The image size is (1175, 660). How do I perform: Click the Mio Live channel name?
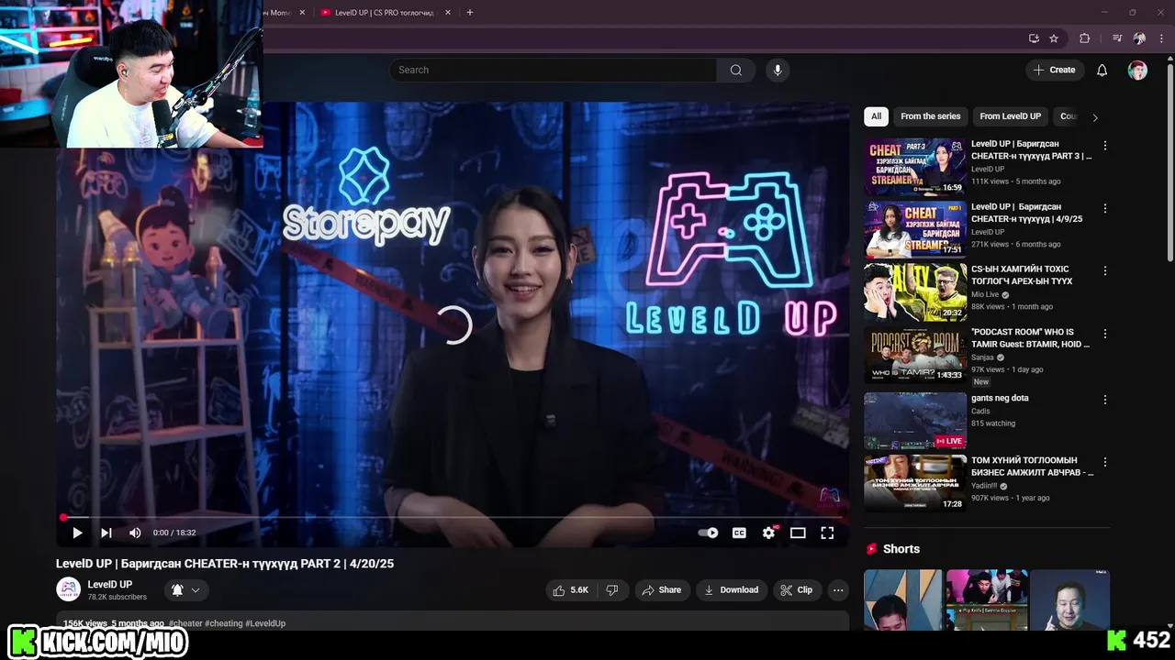(985, 295)
